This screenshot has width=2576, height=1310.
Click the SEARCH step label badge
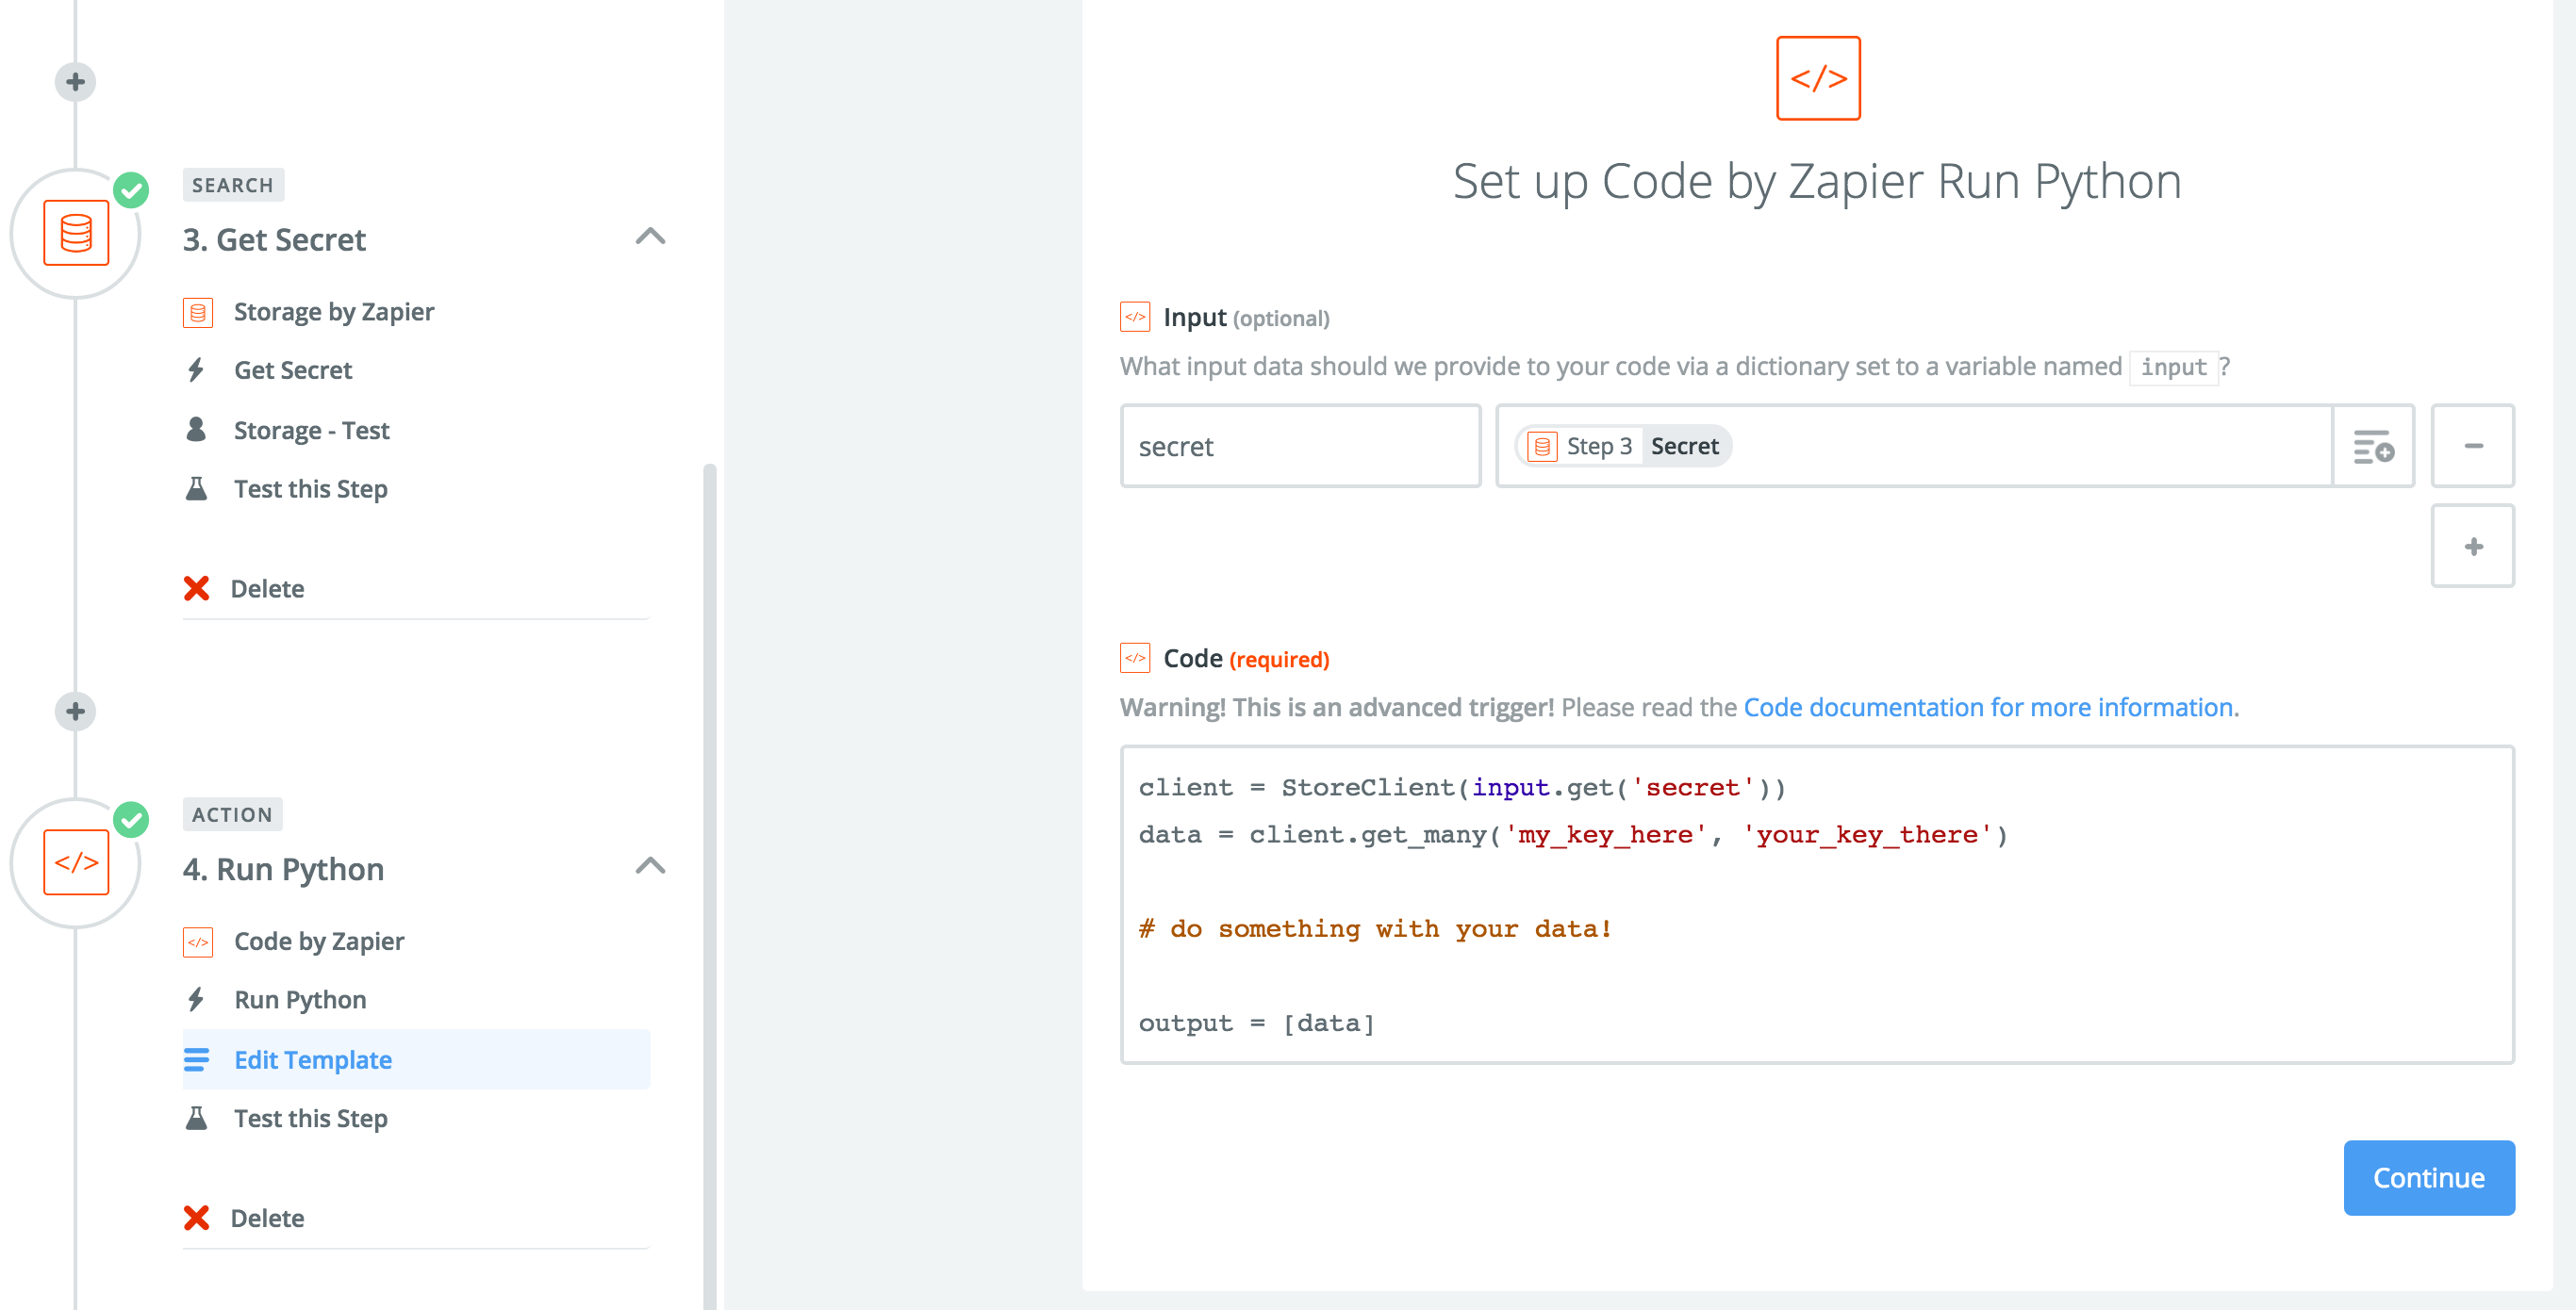click(233, 185)
